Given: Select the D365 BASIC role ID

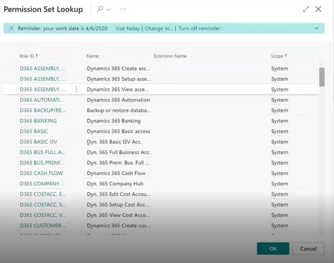Looking at the screenshot, I should [34, 131].
